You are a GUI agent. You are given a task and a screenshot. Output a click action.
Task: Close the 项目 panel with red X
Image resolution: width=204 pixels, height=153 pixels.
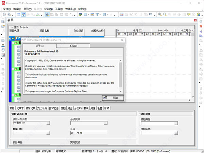point(195,20)
